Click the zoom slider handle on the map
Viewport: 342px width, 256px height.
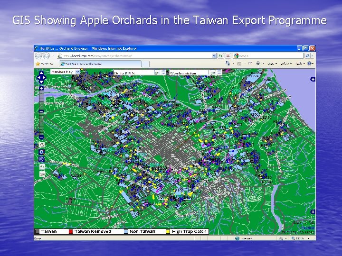coord(41,111)
